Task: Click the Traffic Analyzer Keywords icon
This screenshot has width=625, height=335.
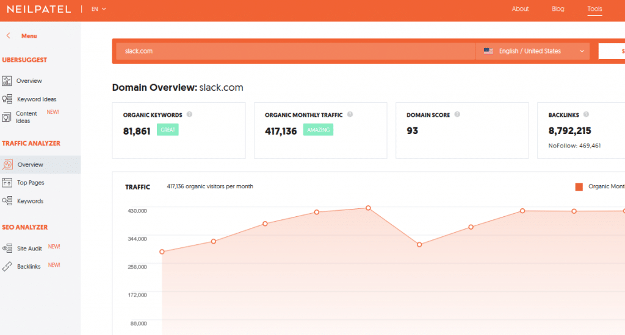Action: [7, 200]
